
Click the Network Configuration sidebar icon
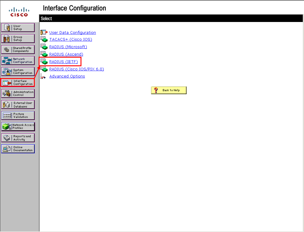tap(7, 61)
